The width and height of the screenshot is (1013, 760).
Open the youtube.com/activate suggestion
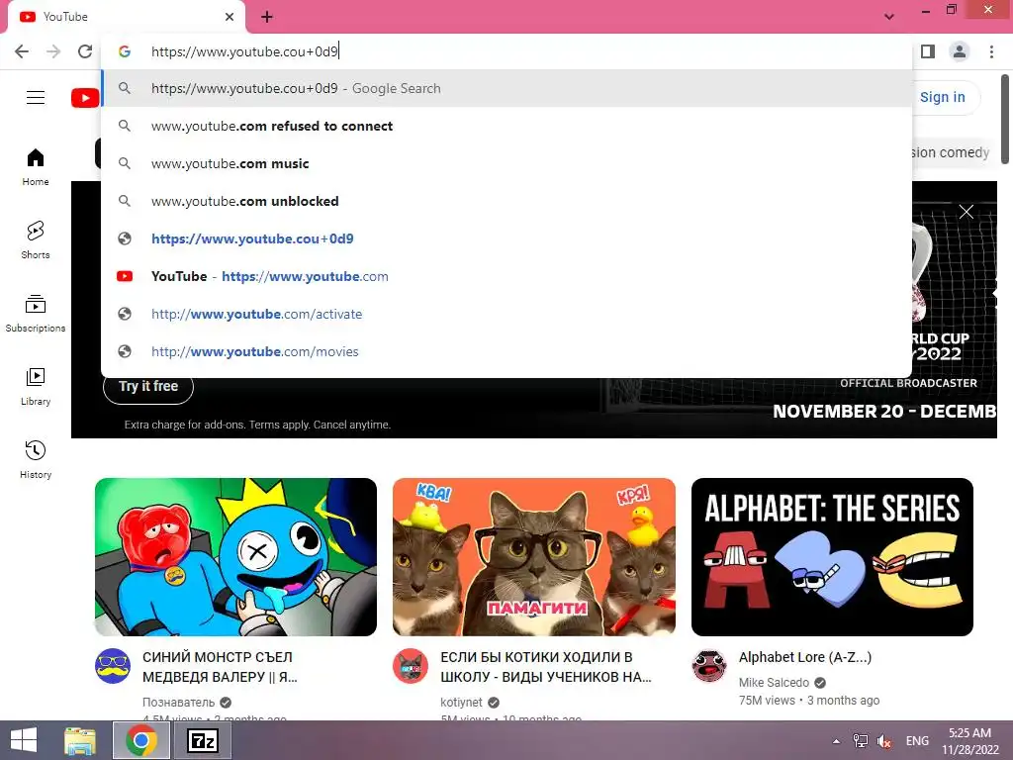pos(506,314)
